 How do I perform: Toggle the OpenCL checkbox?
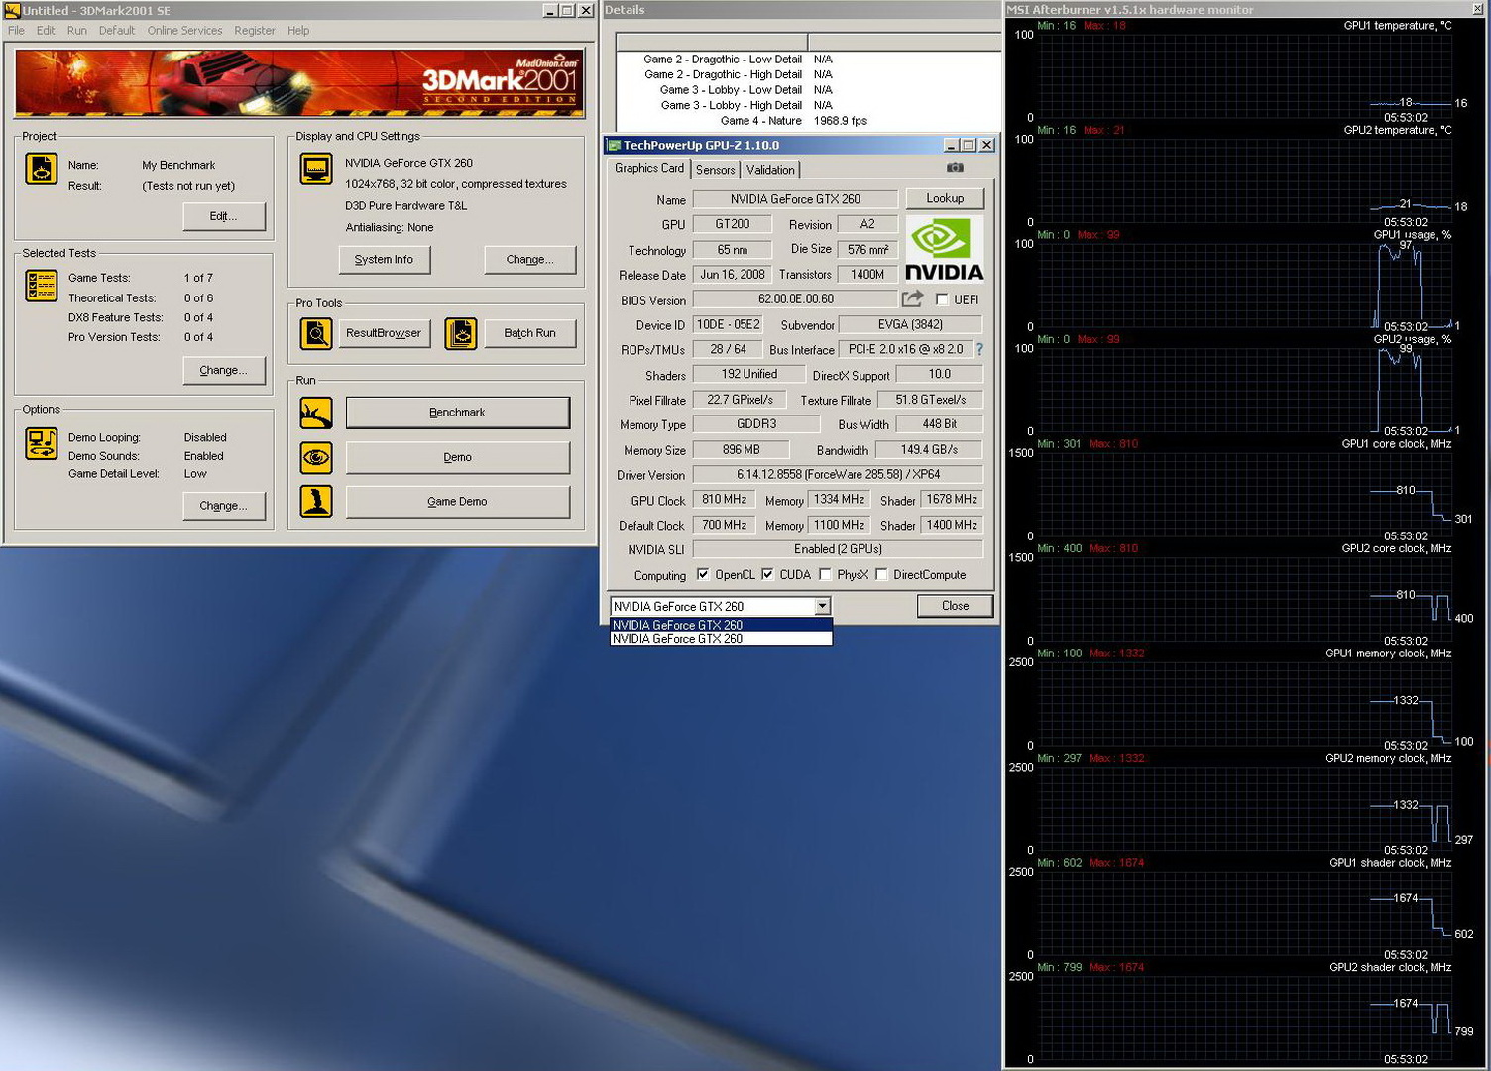pos(703,574)
